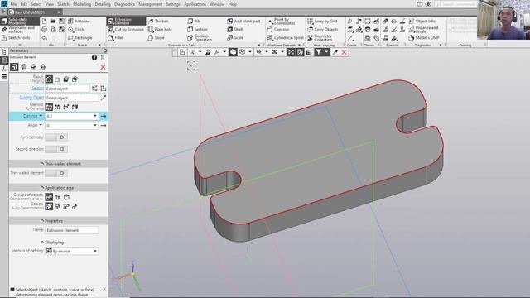Select the Rectangle sketch tool
Screen dimensions: 530x298
click(80, 38)
